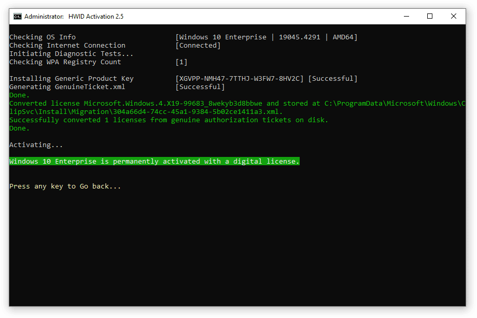The height and width of the screenshot is (318, 477).
Task: Click the "Converted license Microsoft.Windows" line
Action: click(x=156, y=104)
